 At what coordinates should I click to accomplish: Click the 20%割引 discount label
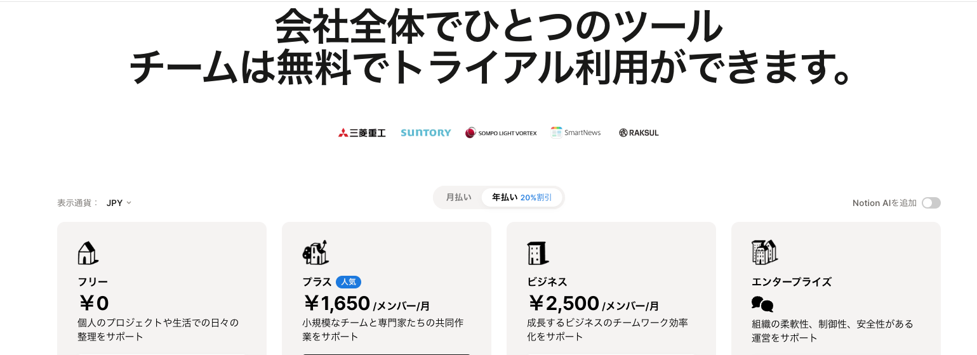(x=536, y=198)
